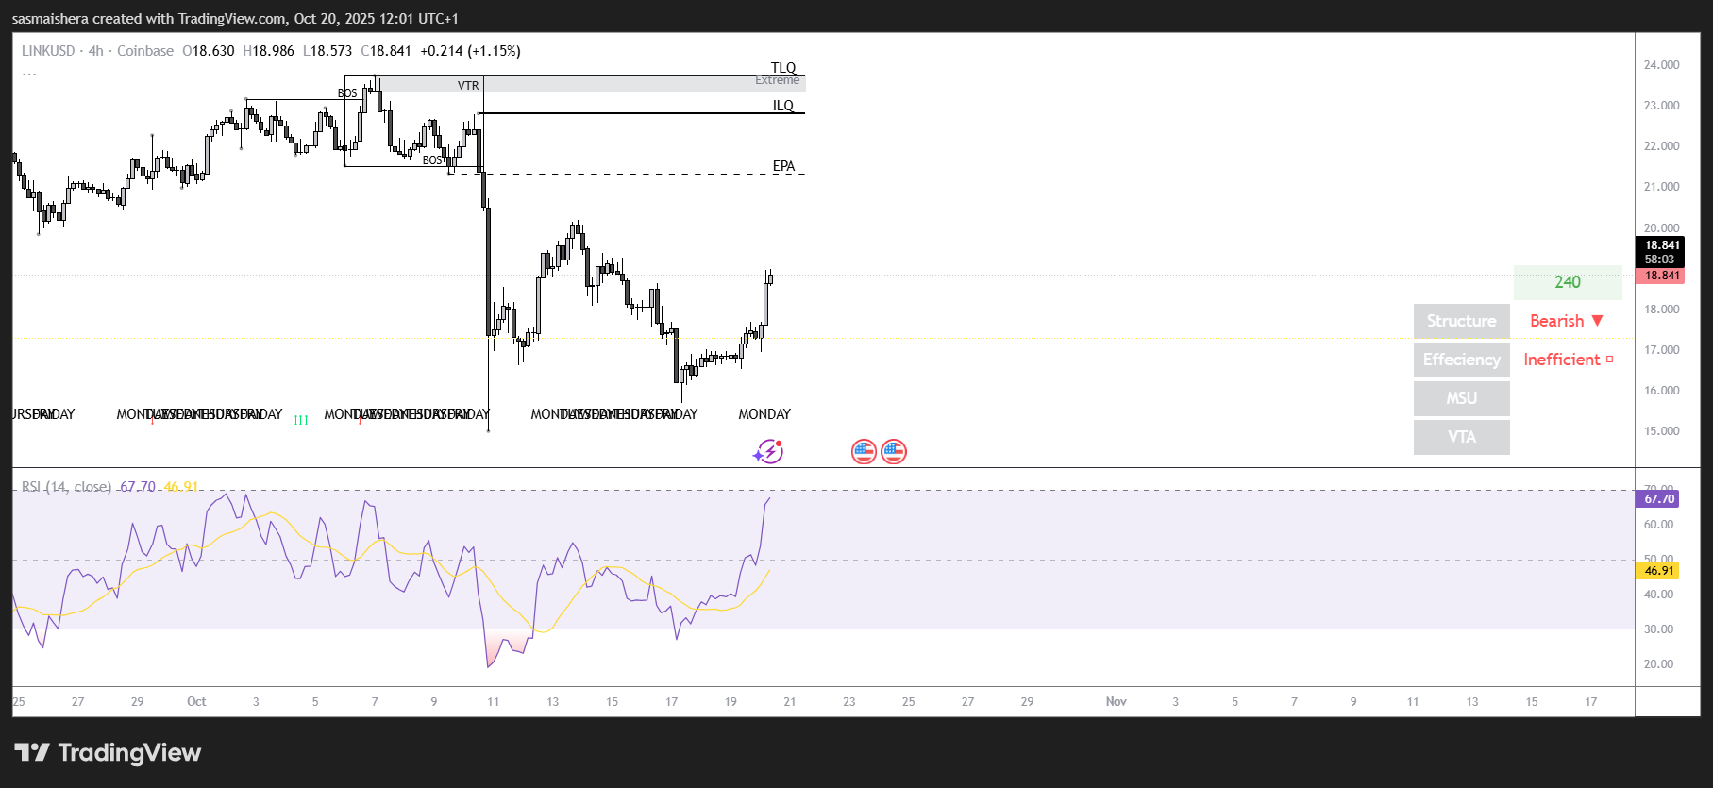Select the Effeciency indicator panel button
Viewport: 1713px width, 788px height.
pyautogui.click(x=1461, y=360)
